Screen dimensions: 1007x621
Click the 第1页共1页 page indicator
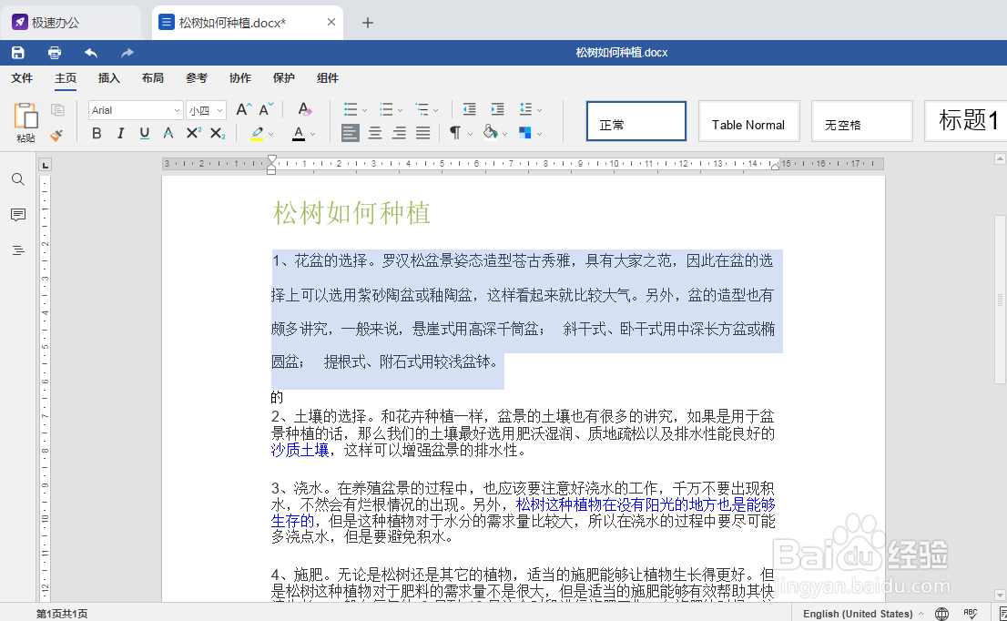pos(62,614)
